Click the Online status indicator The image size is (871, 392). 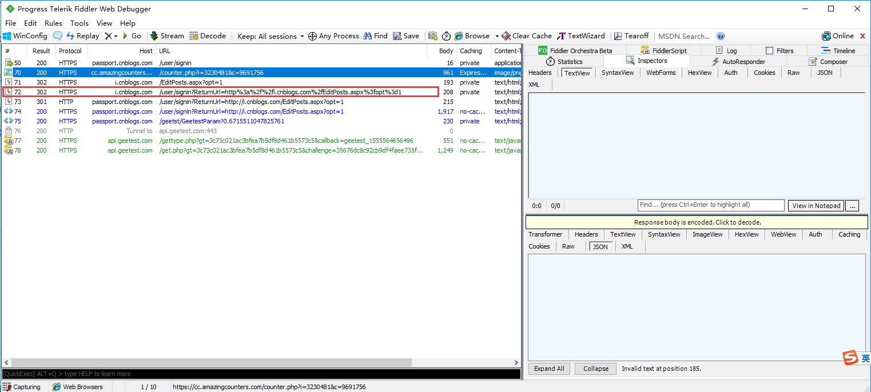point(838,36)
